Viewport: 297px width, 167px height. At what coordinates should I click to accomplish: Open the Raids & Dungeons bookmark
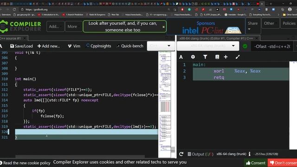[96, 14]
